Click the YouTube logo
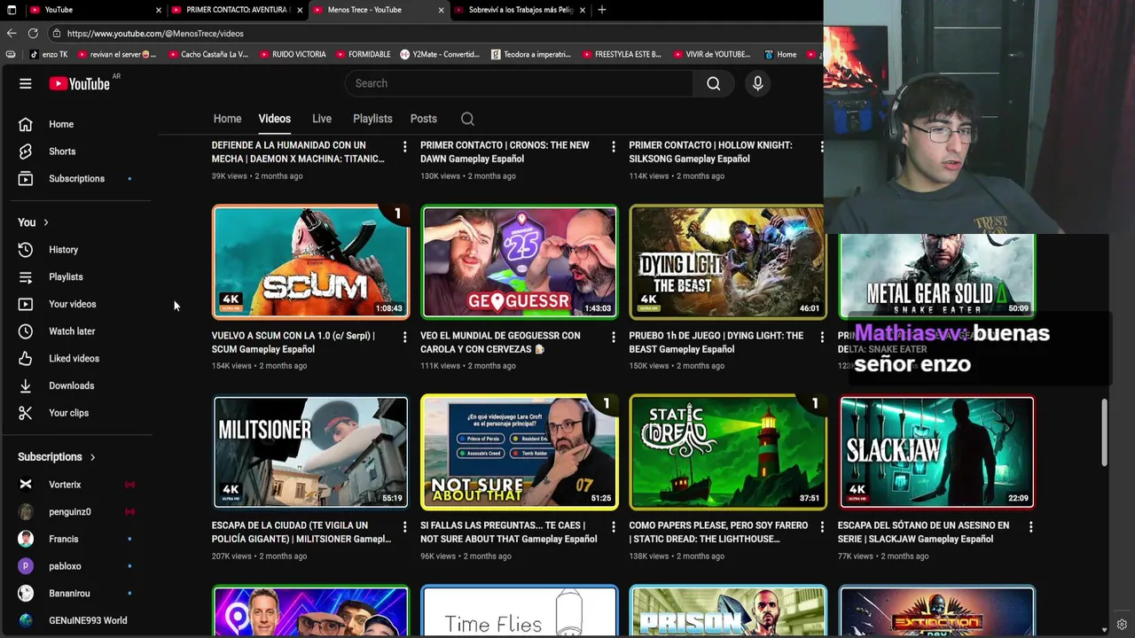Image resolution: width=1135 pixels, height=638 pixels. (79, 83)
